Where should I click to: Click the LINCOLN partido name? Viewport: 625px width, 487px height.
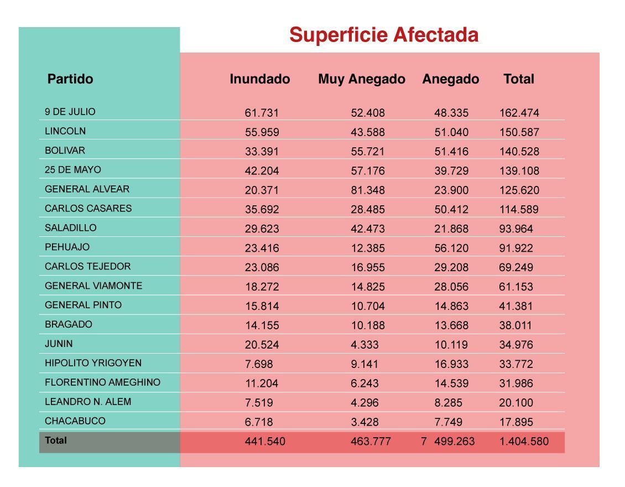pos(65,131)
